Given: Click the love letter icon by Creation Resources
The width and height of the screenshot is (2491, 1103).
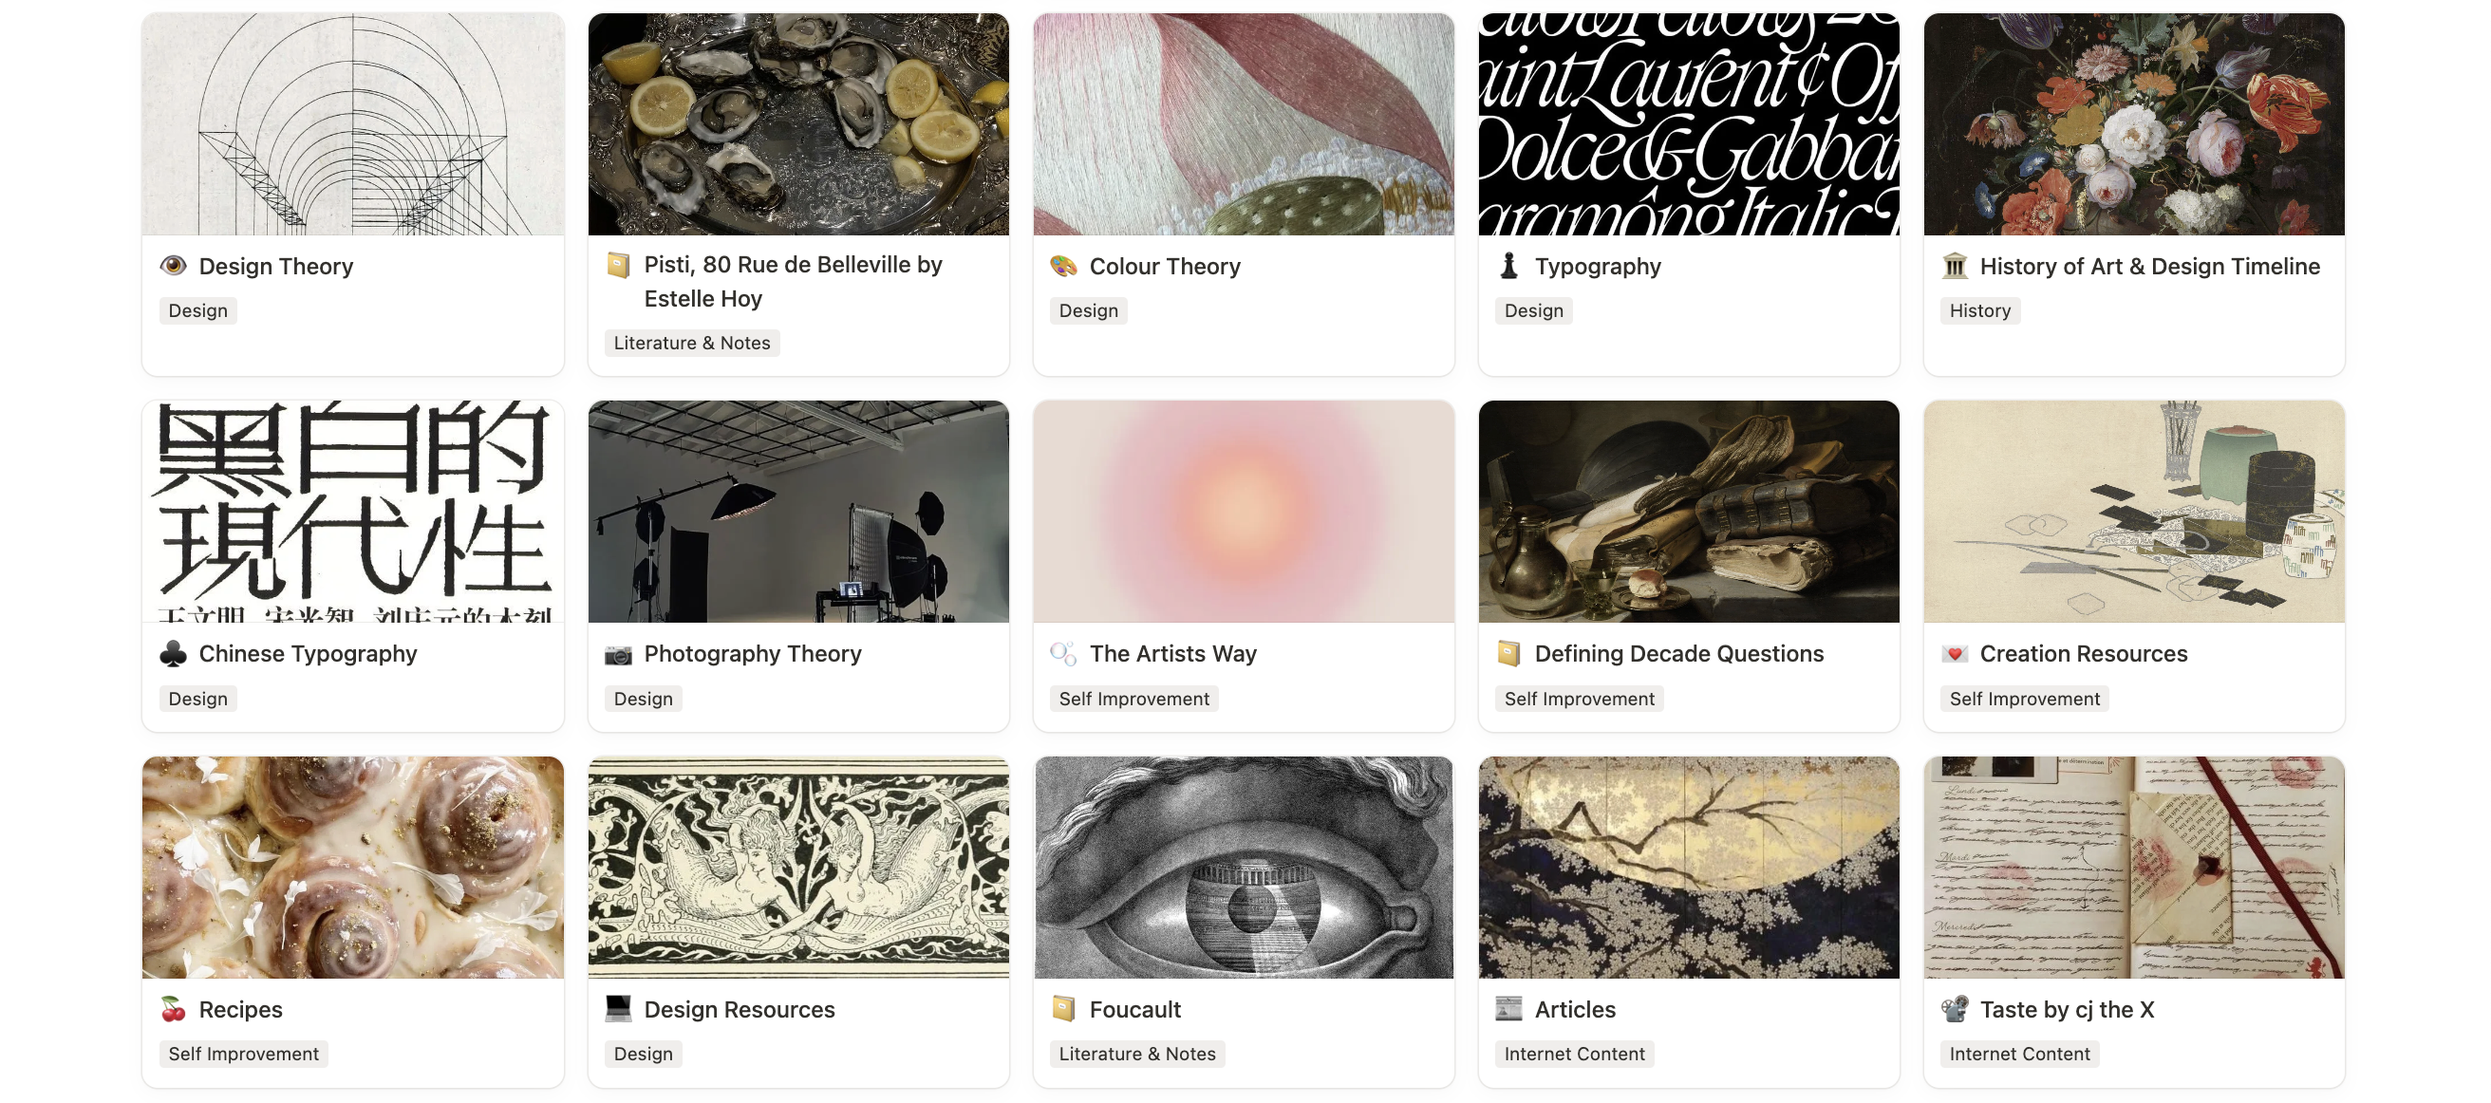Looking at the screenshot, I should pyautogui.click(x=1955, y=653).
